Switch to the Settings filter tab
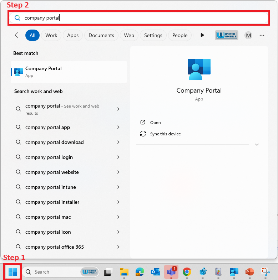This screenshot has height=280, width=278. coord(153,35)
